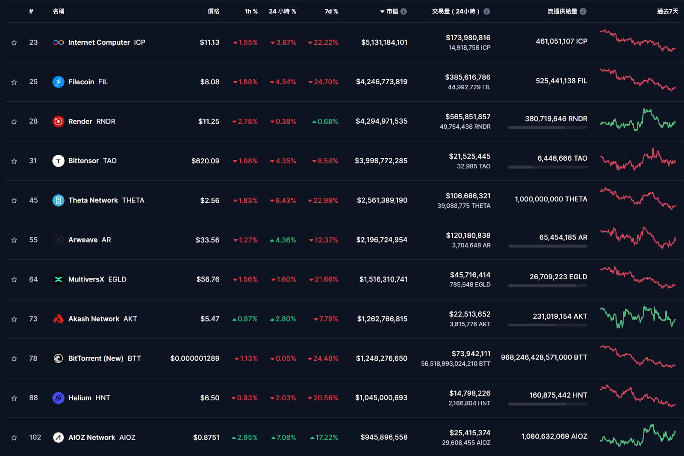Click BitTorrent price $0.000001289
684x456 pixels.
click(x=195, y=358)
